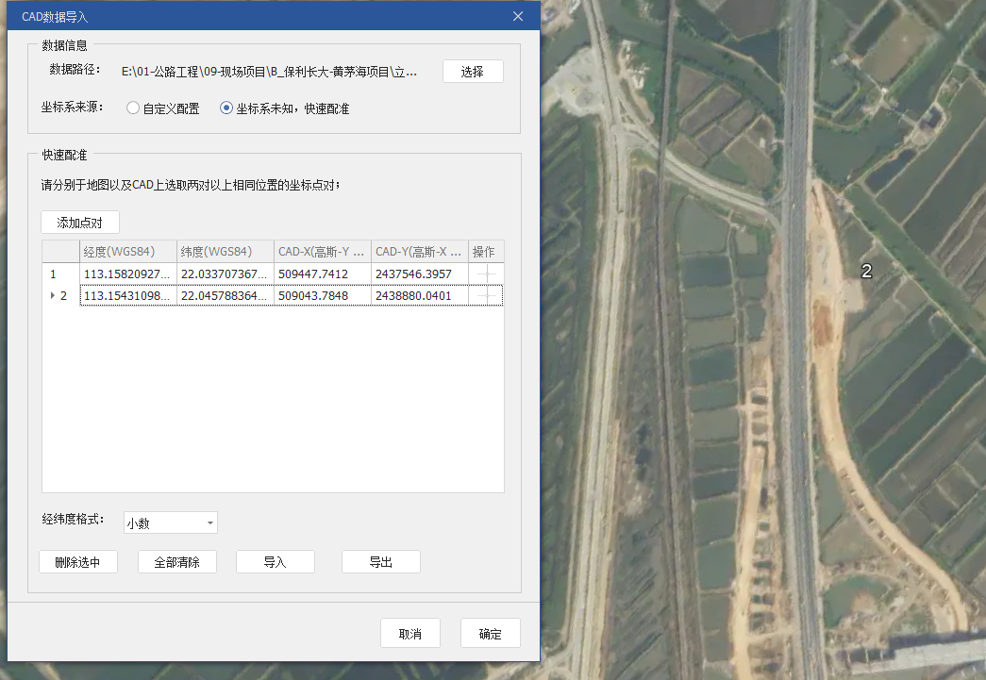This screenshot has height=680, width=986.
Task: Click the 选择 button to browse the data path
Action: click(473, 72)
